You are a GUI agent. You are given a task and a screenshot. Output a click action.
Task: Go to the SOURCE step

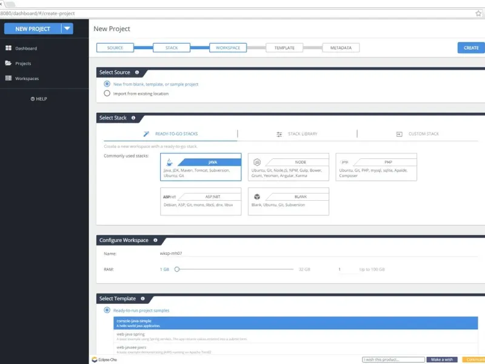(x=115, y=48)
